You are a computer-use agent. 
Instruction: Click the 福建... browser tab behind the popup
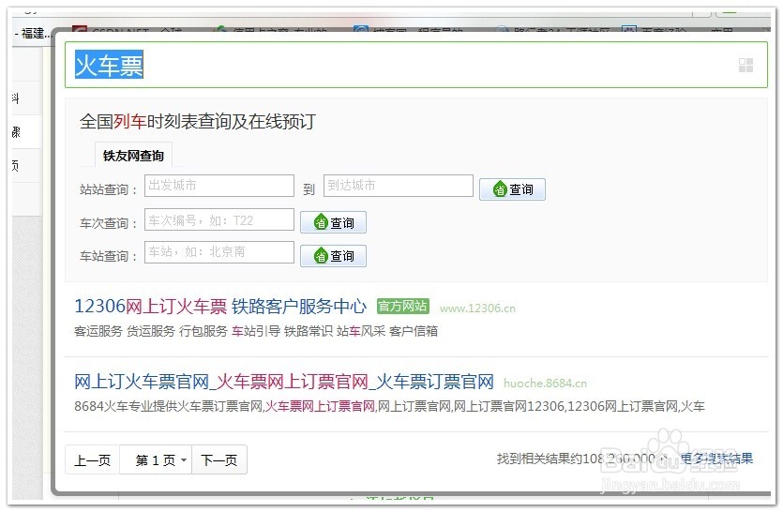35,34
